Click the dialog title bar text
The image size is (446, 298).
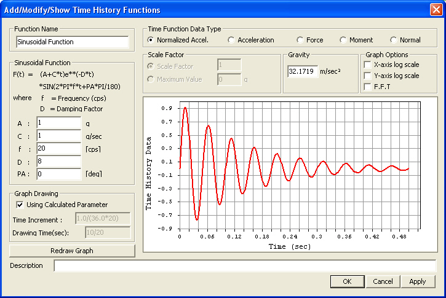82,10
